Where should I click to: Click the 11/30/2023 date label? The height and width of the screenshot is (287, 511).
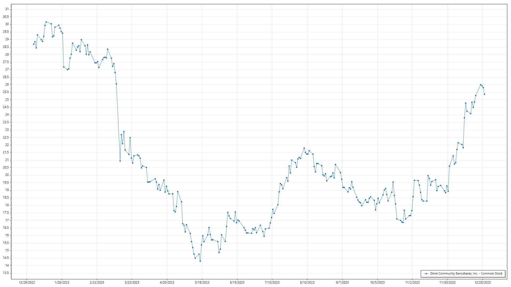pos(447,282)
